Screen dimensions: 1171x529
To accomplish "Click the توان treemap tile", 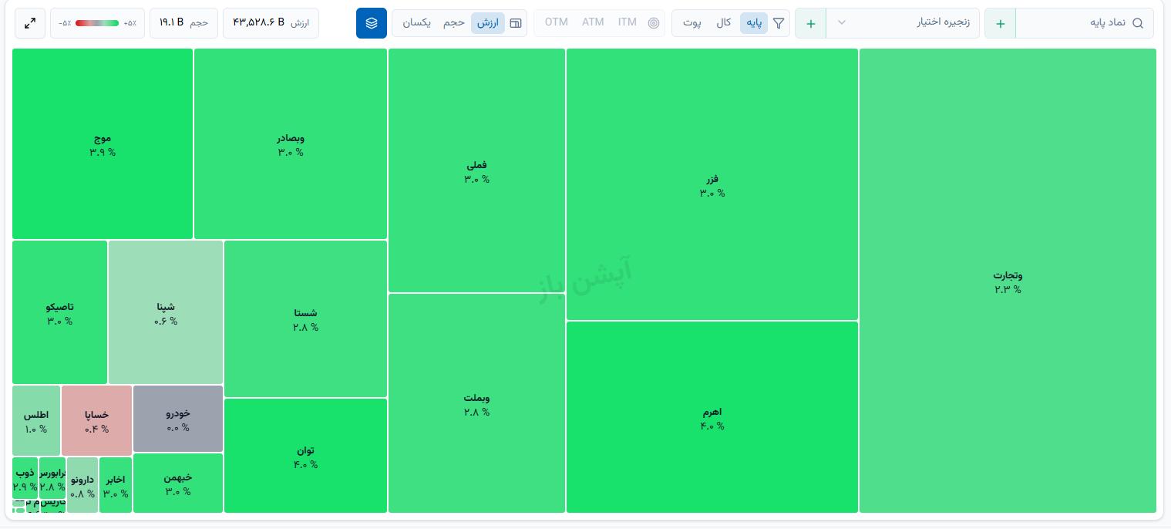I will point(305,456).
